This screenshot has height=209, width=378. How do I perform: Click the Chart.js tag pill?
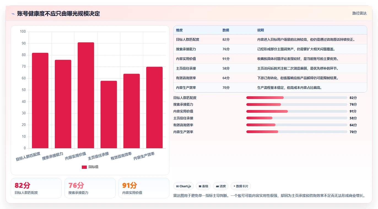tap(183, 186)
